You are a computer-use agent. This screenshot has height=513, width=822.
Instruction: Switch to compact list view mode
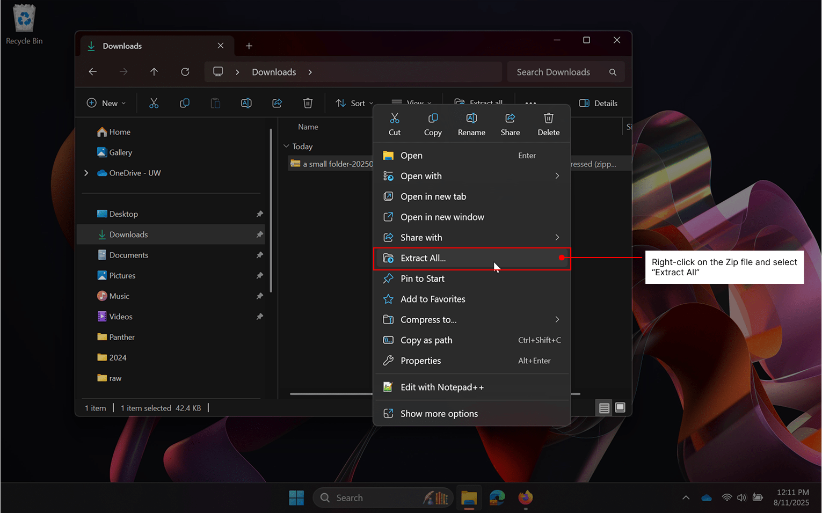point(603,408)
